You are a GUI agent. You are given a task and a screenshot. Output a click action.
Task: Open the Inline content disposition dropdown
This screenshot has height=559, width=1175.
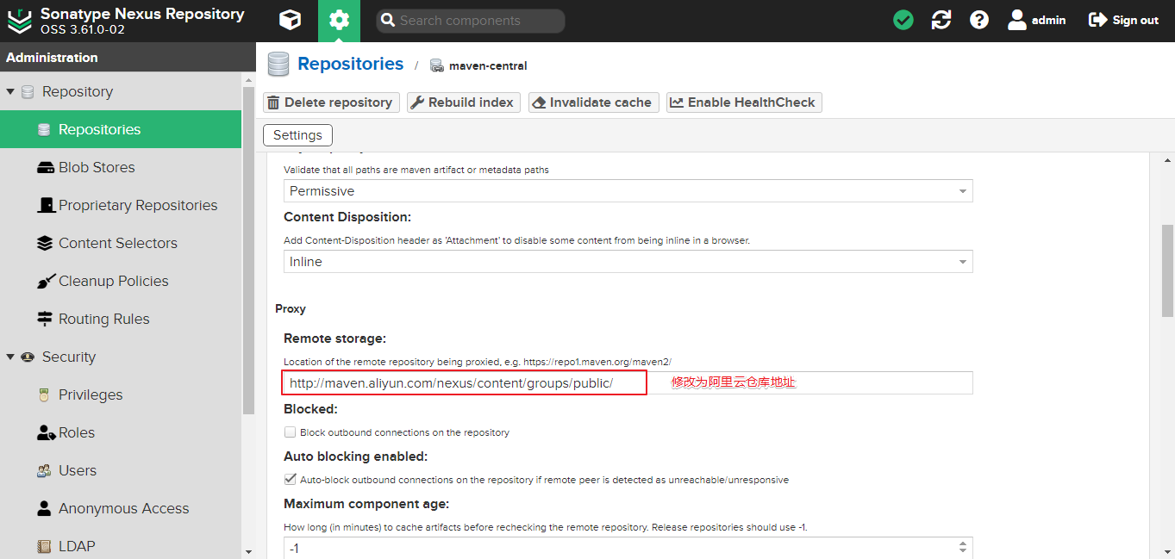[628, 262]
